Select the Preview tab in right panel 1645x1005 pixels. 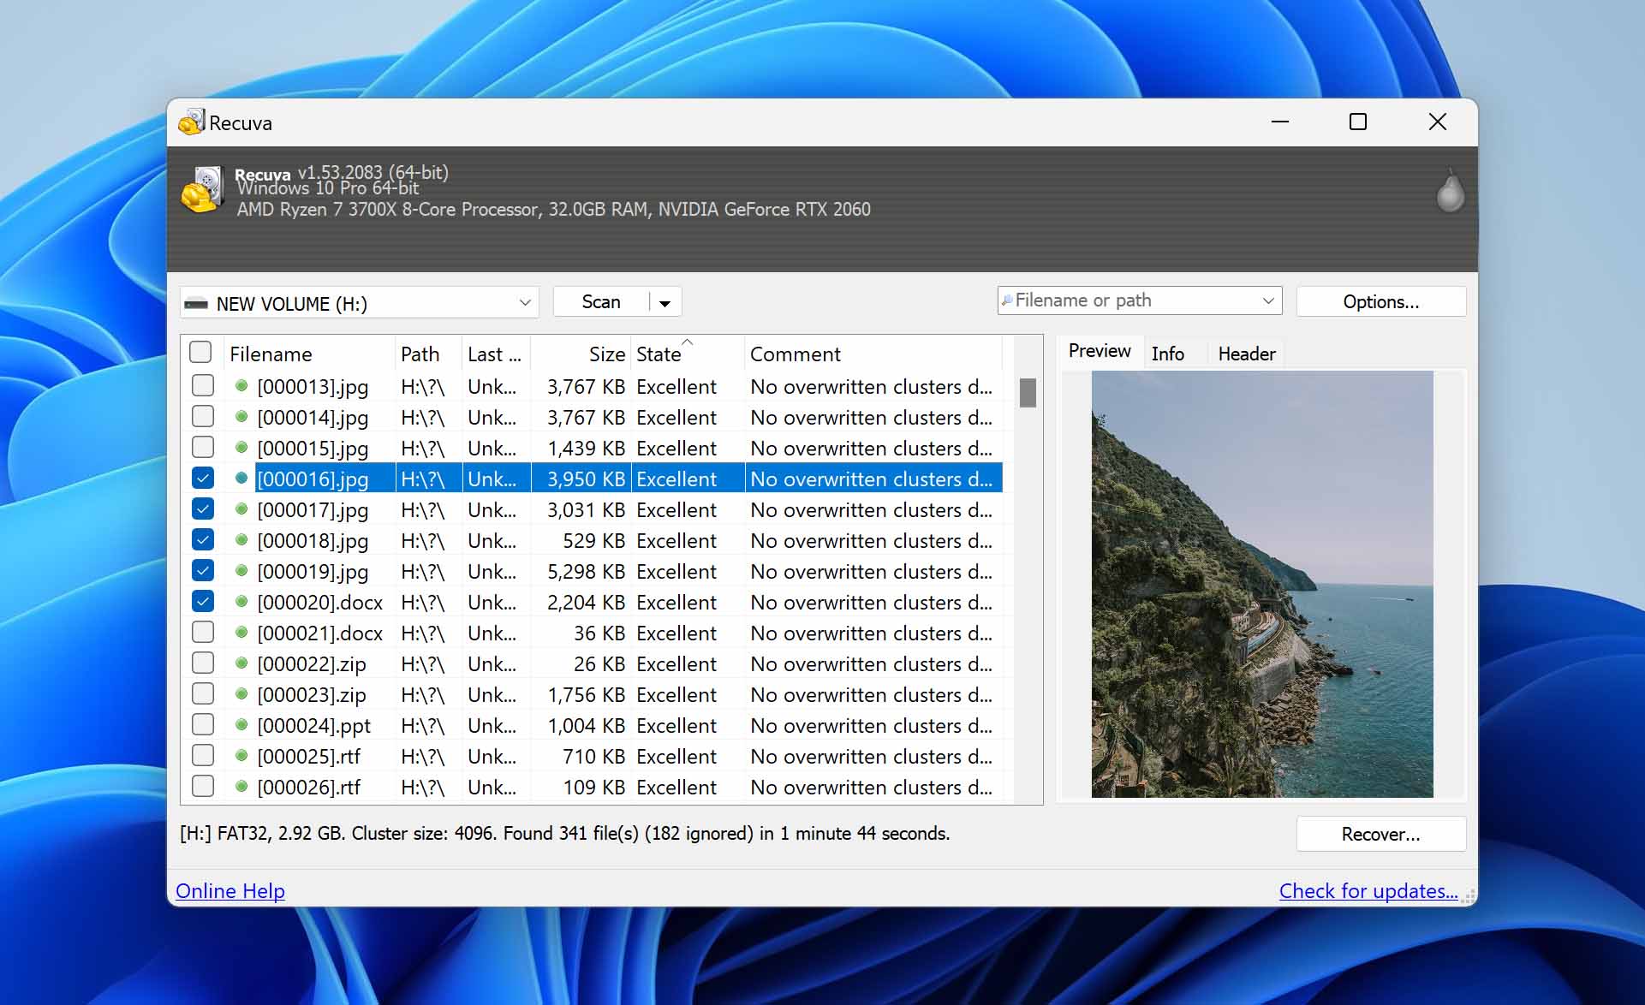tap(1099, 351)
